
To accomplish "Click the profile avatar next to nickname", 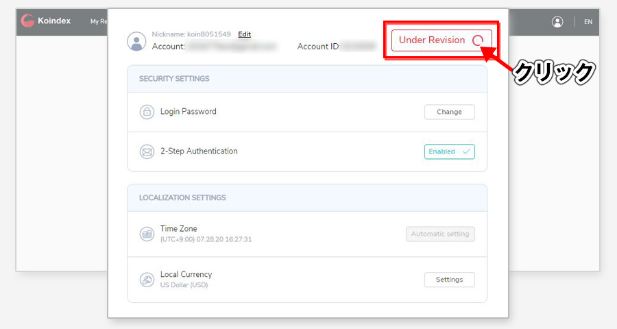I will click(137, 40).
